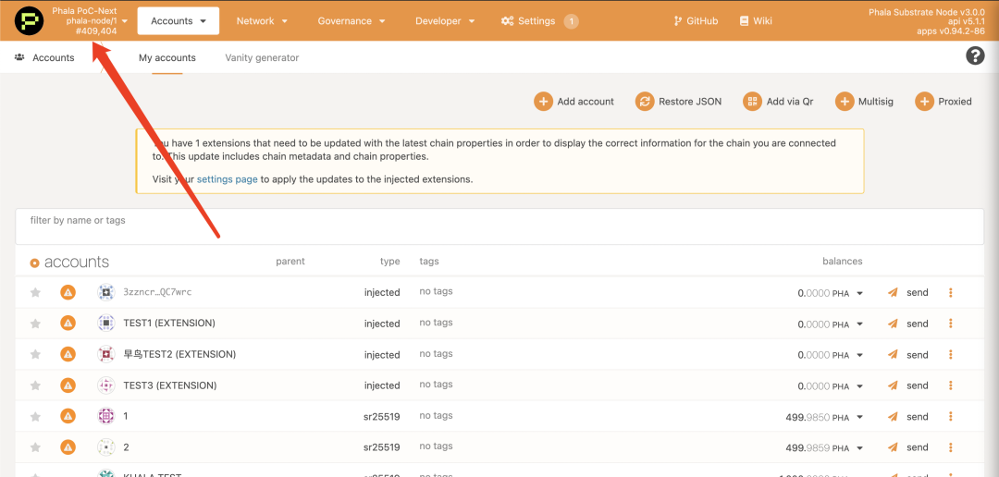Click the Phala logo icon
999x477 pixels.
click(30, 20)
